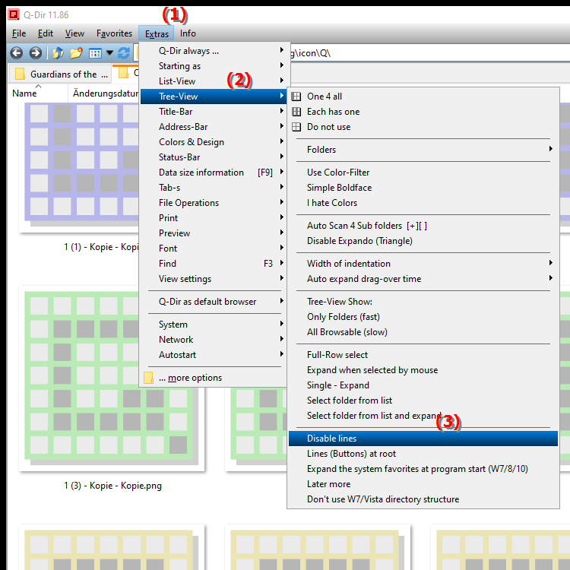570x570 pixels.
Task: Expand Starting as submenu
Action: click(x=213, y=66)
